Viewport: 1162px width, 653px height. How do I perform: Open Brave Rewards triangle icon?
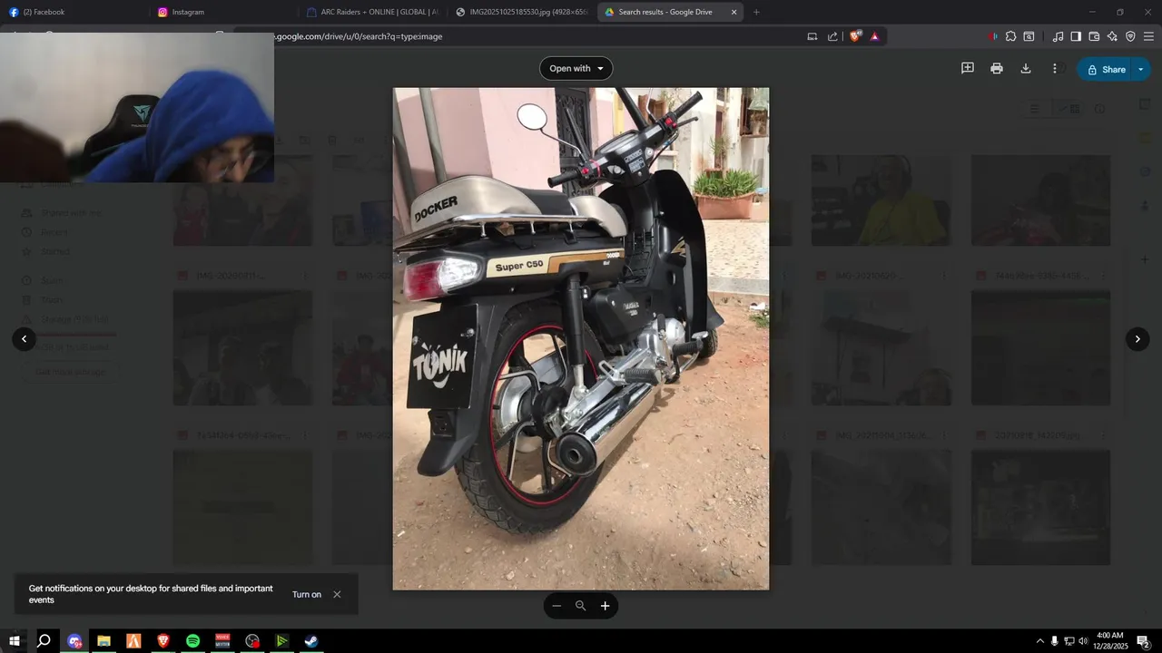(874, 36)
